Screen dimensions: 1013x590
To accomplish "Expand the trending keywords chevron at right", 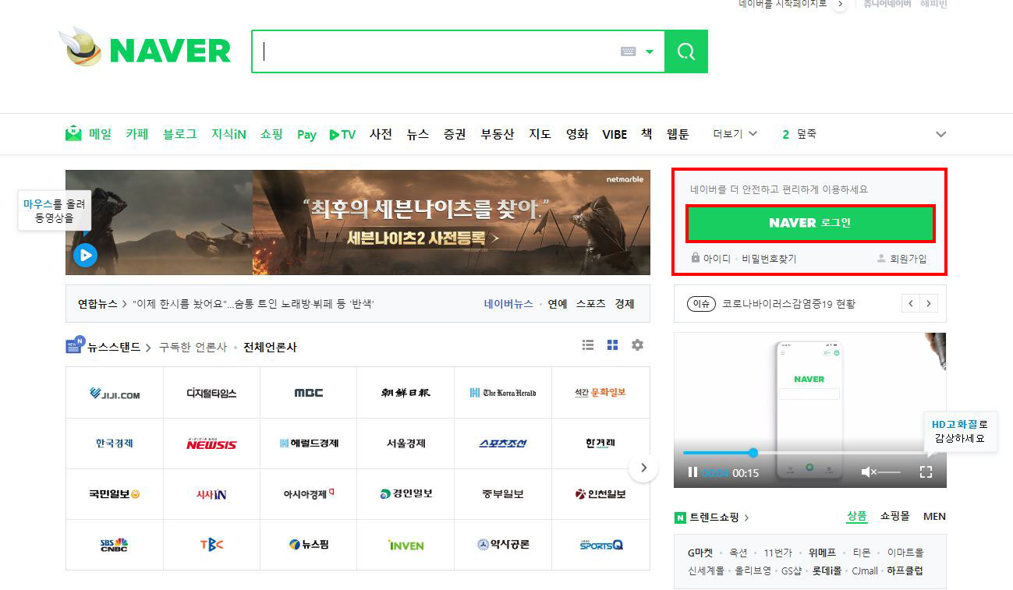I will (940, 134).
